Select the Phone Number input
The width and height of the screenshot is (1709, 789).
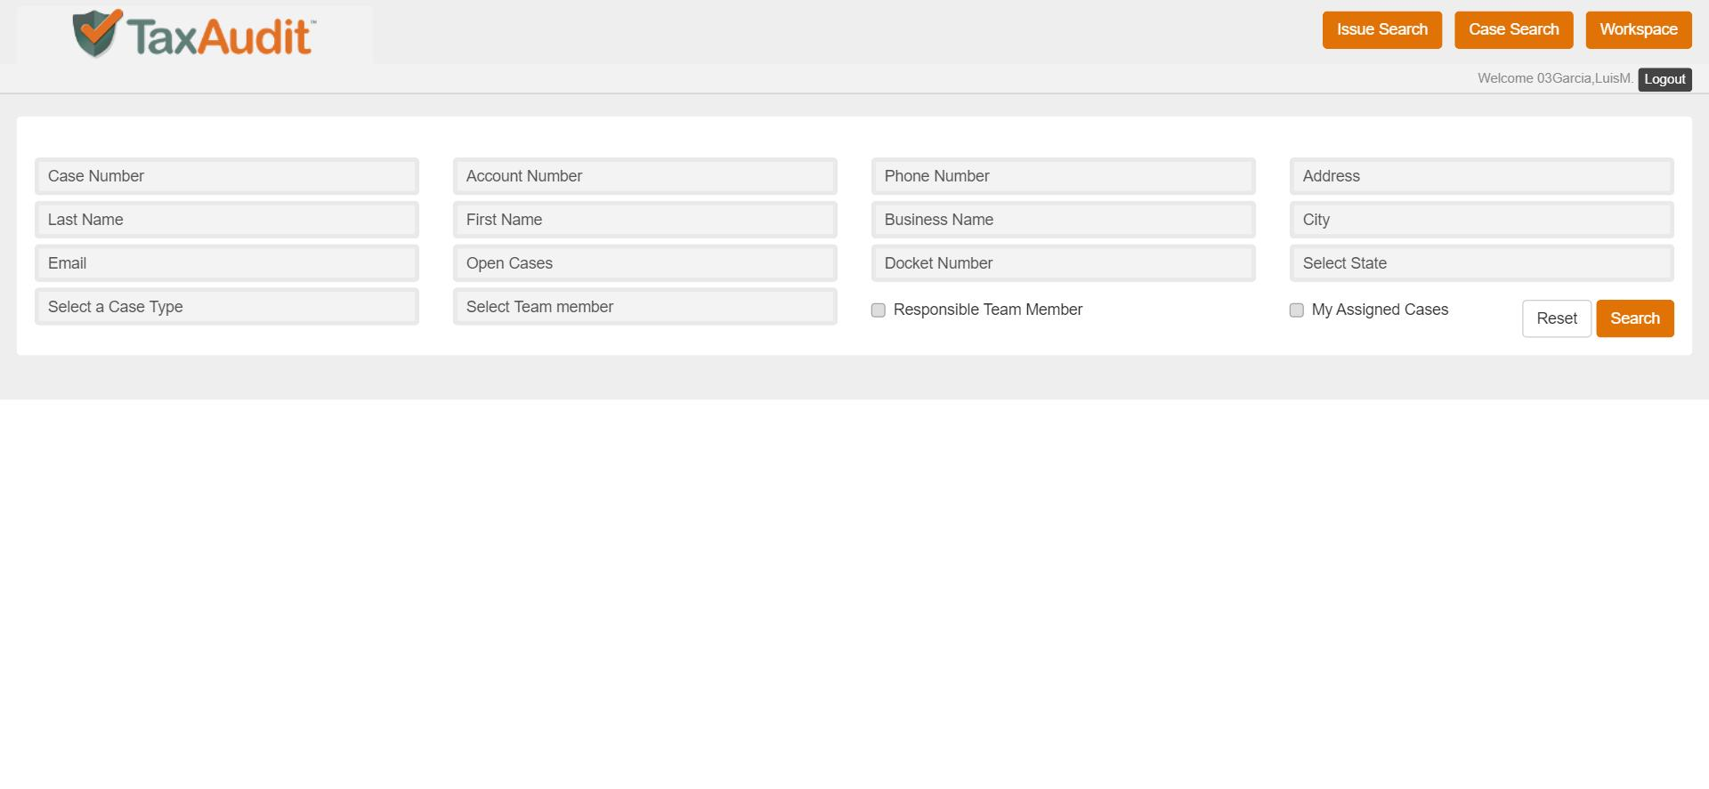pos(1064,176)
